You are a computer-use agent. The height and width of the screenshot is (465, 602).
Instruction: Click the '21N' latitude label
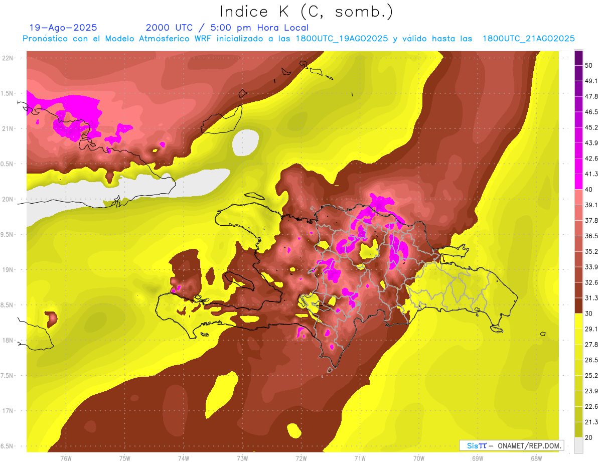(x=8, y=129)
